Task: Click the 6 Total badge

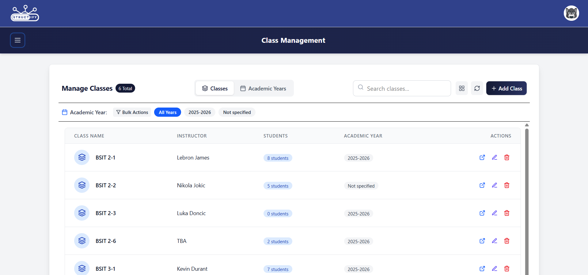Action: [x=125, y=88]
